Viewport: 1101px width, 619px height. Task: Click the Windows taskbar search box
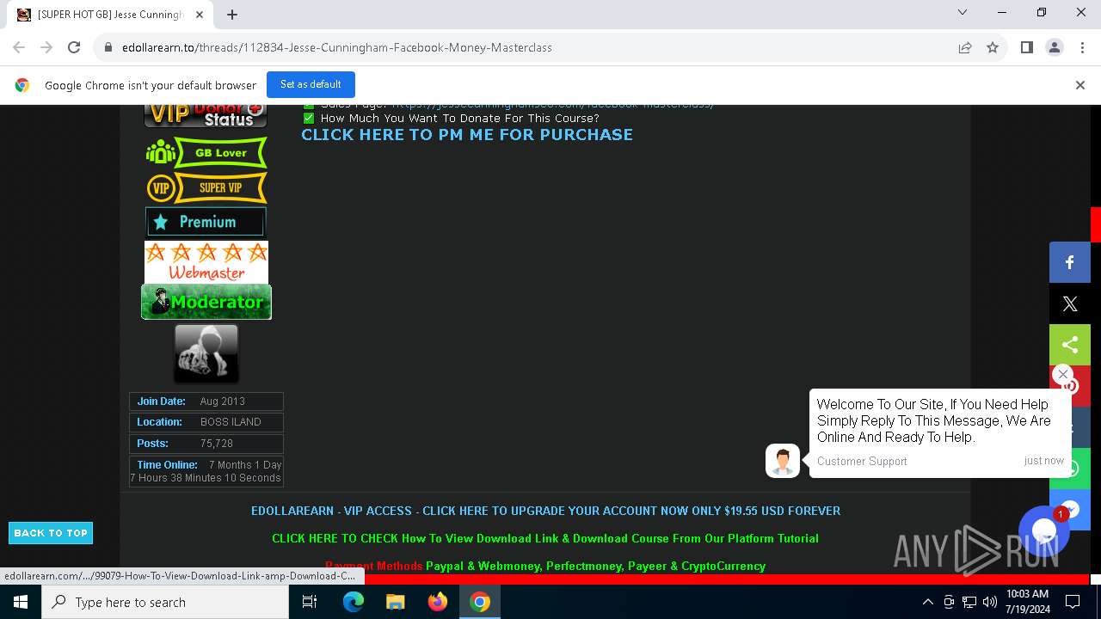pyautogui.click(x=165, y=602)
